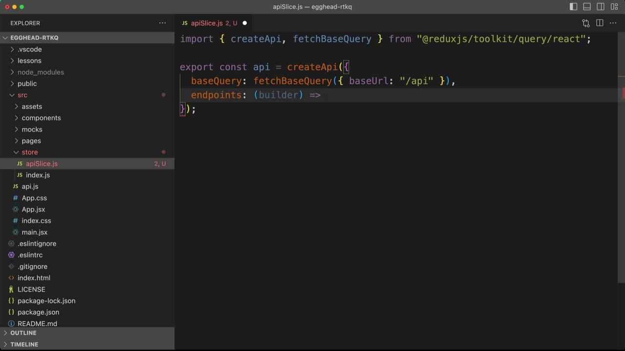The width and height of the screenshot is (625, 351).
Task: Open the .eslintrc config file
Action: (x=30, y=255)
